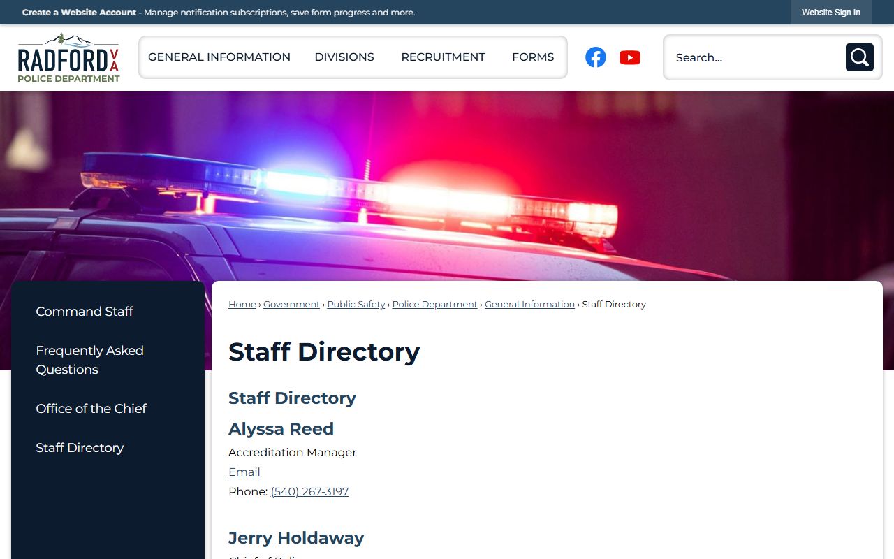894x559 pixels.
Task: Click the Alyssa Reed name heading
Action: pyautogui.click(x=281, y=429)
